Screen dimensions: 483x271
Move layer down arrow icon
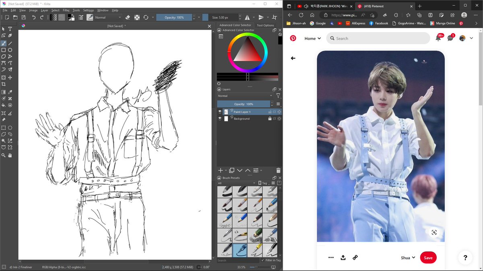[240, 170]
